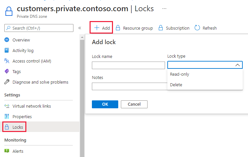Viewport: 248px width, 157px height.
Task: Click the OK button
Action: click(x=105, y=104)
